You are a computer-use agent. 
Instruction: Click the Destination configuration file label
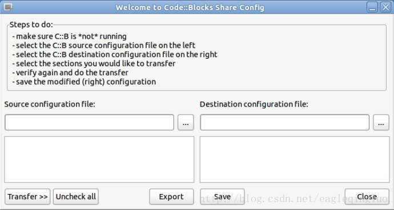pos(254,104)
